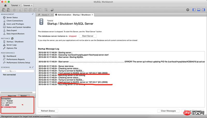The image size is (207, 118).
Task: Click the status bar management support message
Action: (x=26, y=116)
